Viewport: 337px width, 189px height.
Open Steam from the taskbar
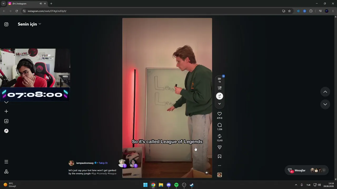click(192, 185)
